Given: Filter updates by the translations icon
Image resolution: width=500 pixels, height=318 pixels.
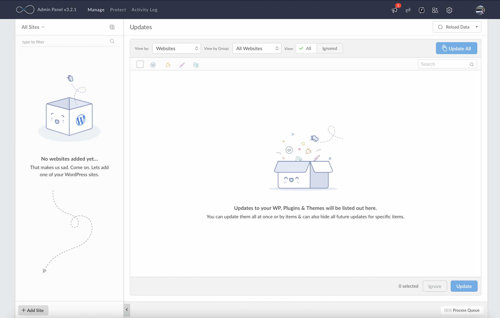Looking at the screenshot, I should click(x=196, y=65).
